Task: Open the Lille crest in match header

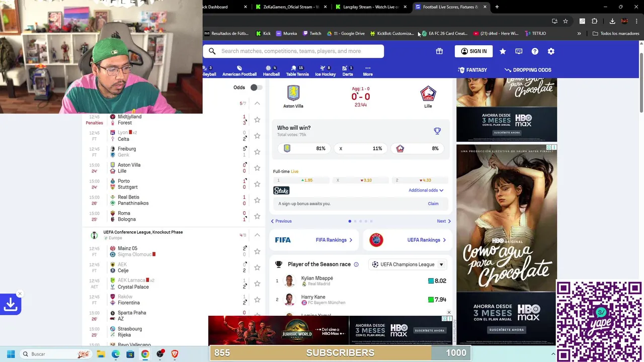Action: click(428, 94)
